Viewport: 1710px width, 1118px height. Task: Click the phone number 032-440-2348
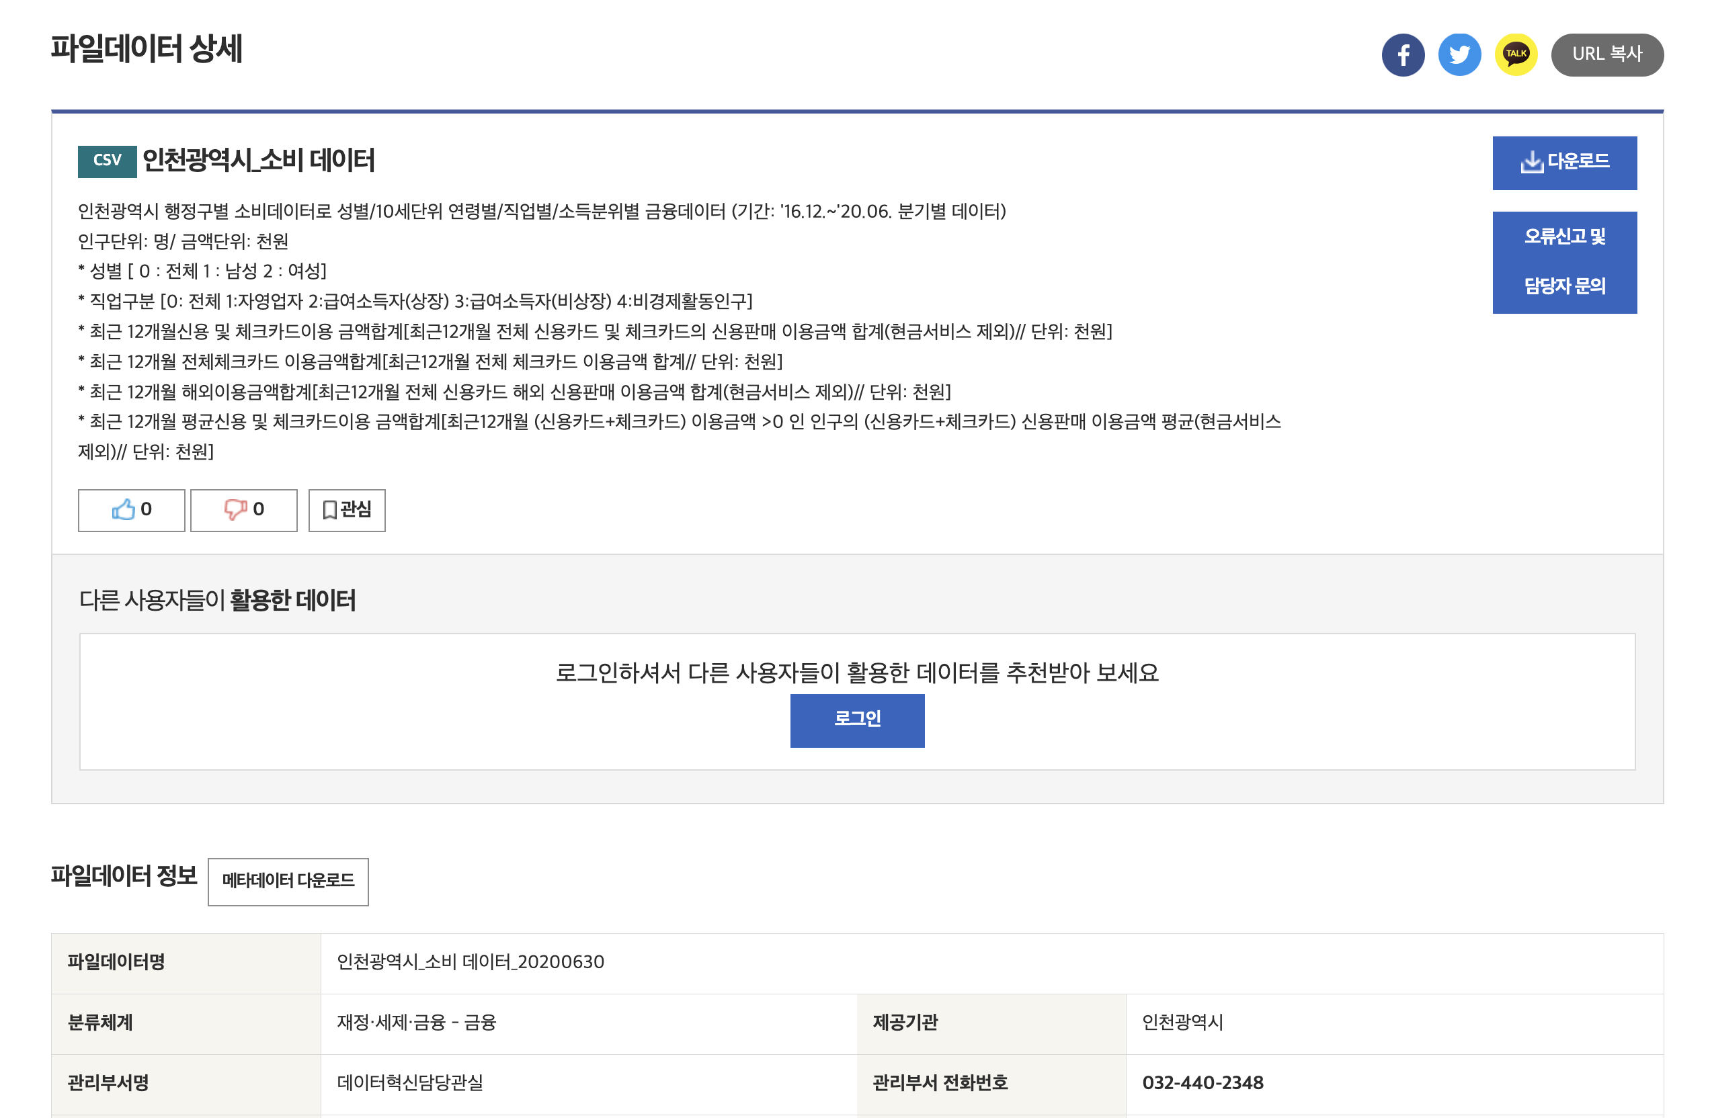tap(1202, 1082)
